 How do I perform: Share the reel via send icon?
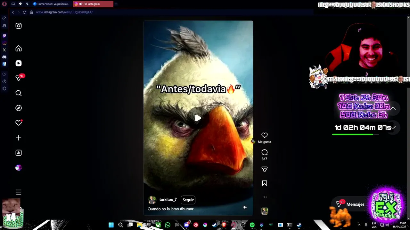click(265, 169)
